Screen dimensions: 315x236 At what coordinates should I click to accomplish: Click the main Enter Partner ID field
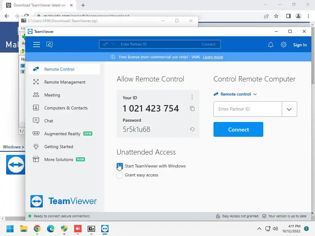click(x=248, y=109)
